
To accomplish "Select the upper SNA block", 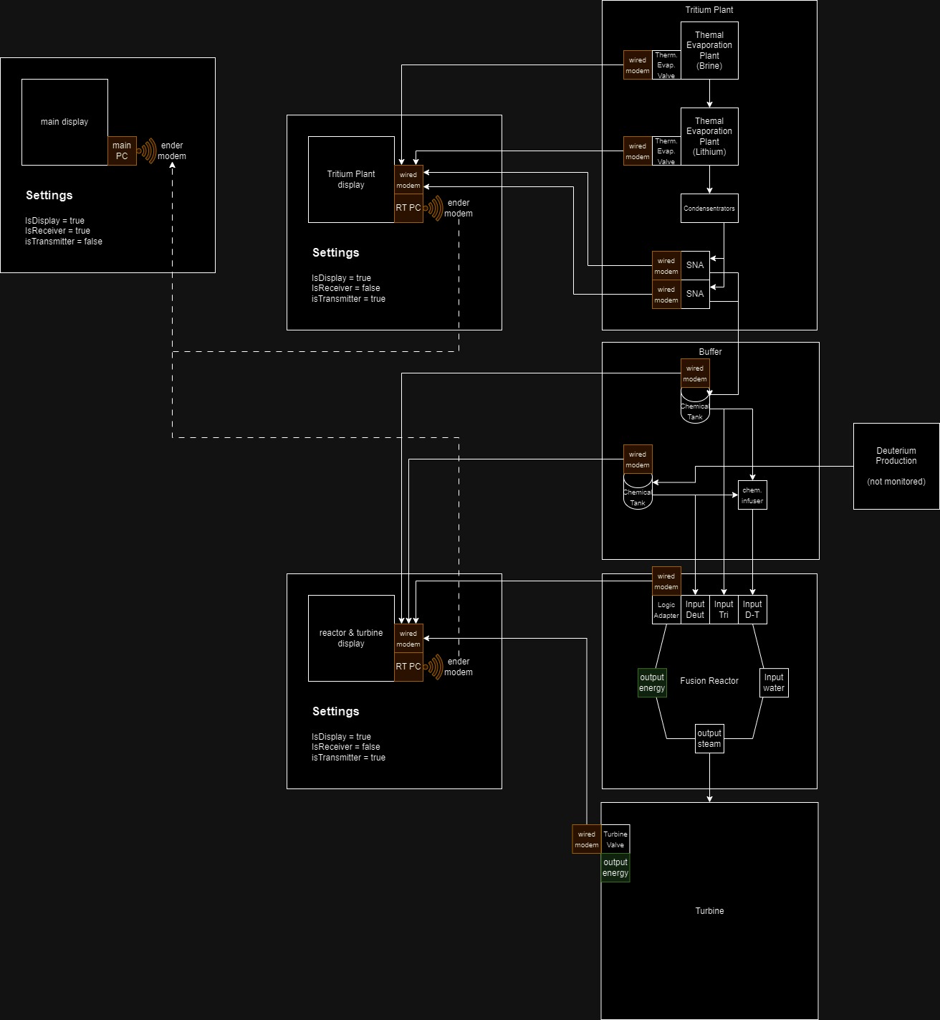I will point(695,265).
